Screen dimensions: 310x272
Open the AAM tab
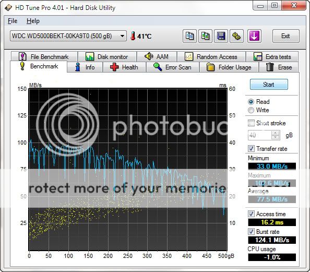[157, 57]
